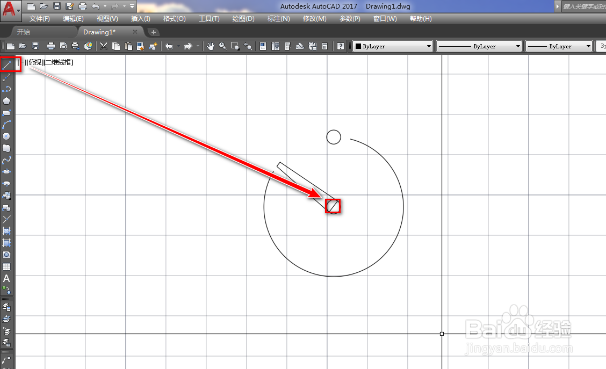Click Save As in the quick access toolbar
The image size is (606, 369).
[69, 6]
